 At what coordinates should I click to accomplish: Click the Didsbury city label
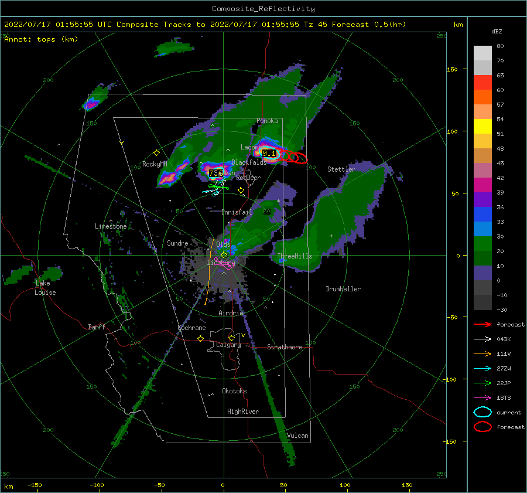tap(221, 263)
